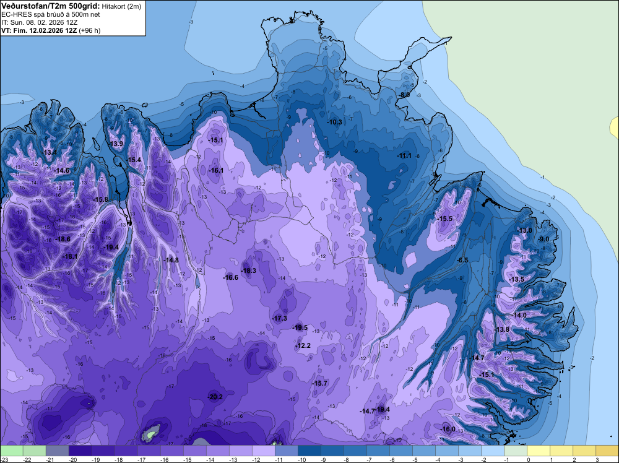Select the pale green legend swatch labeled -1

(x=516, y=451)
